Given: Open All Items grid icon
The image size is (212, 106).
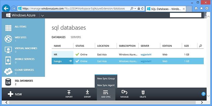Looking at the screenshot, I should tap(8, 28).
